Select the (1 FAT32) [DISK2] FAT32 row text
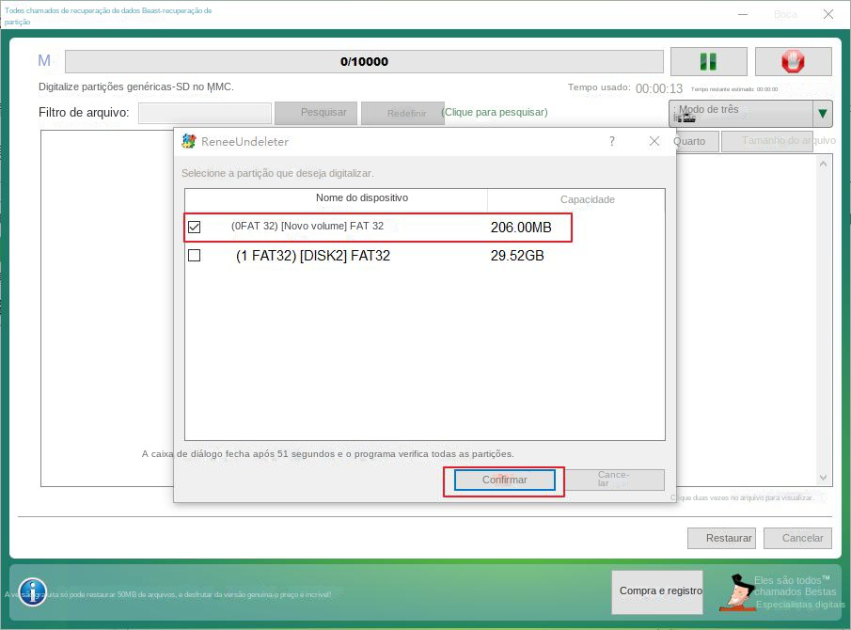 313,256
